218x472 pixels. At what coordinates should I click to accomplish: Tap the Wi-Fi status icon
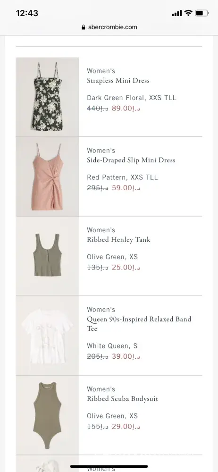(x=188, y=13)
